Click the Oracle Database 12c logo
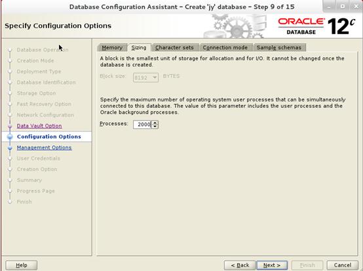Viewport: 363px width, 271px height. pyautogui.click(x=316, y=26)
